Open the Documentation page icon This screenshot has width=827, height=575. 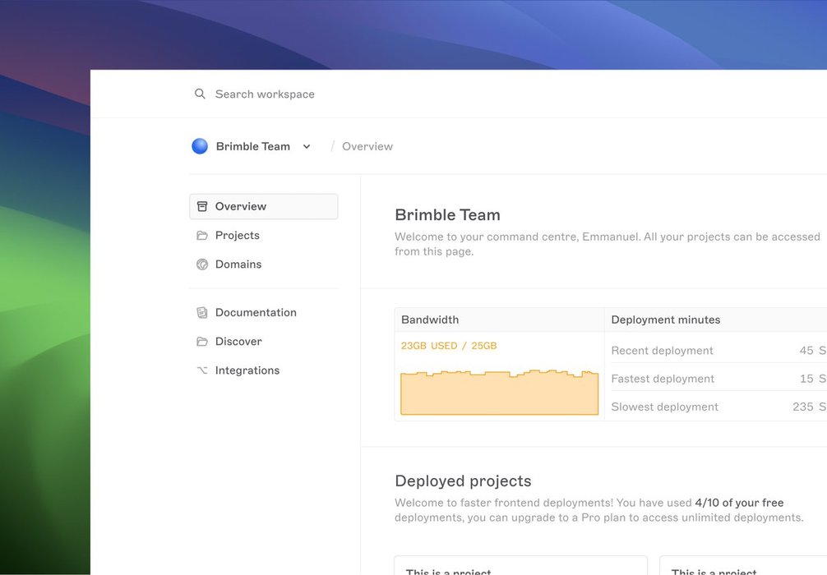[202, 313]
